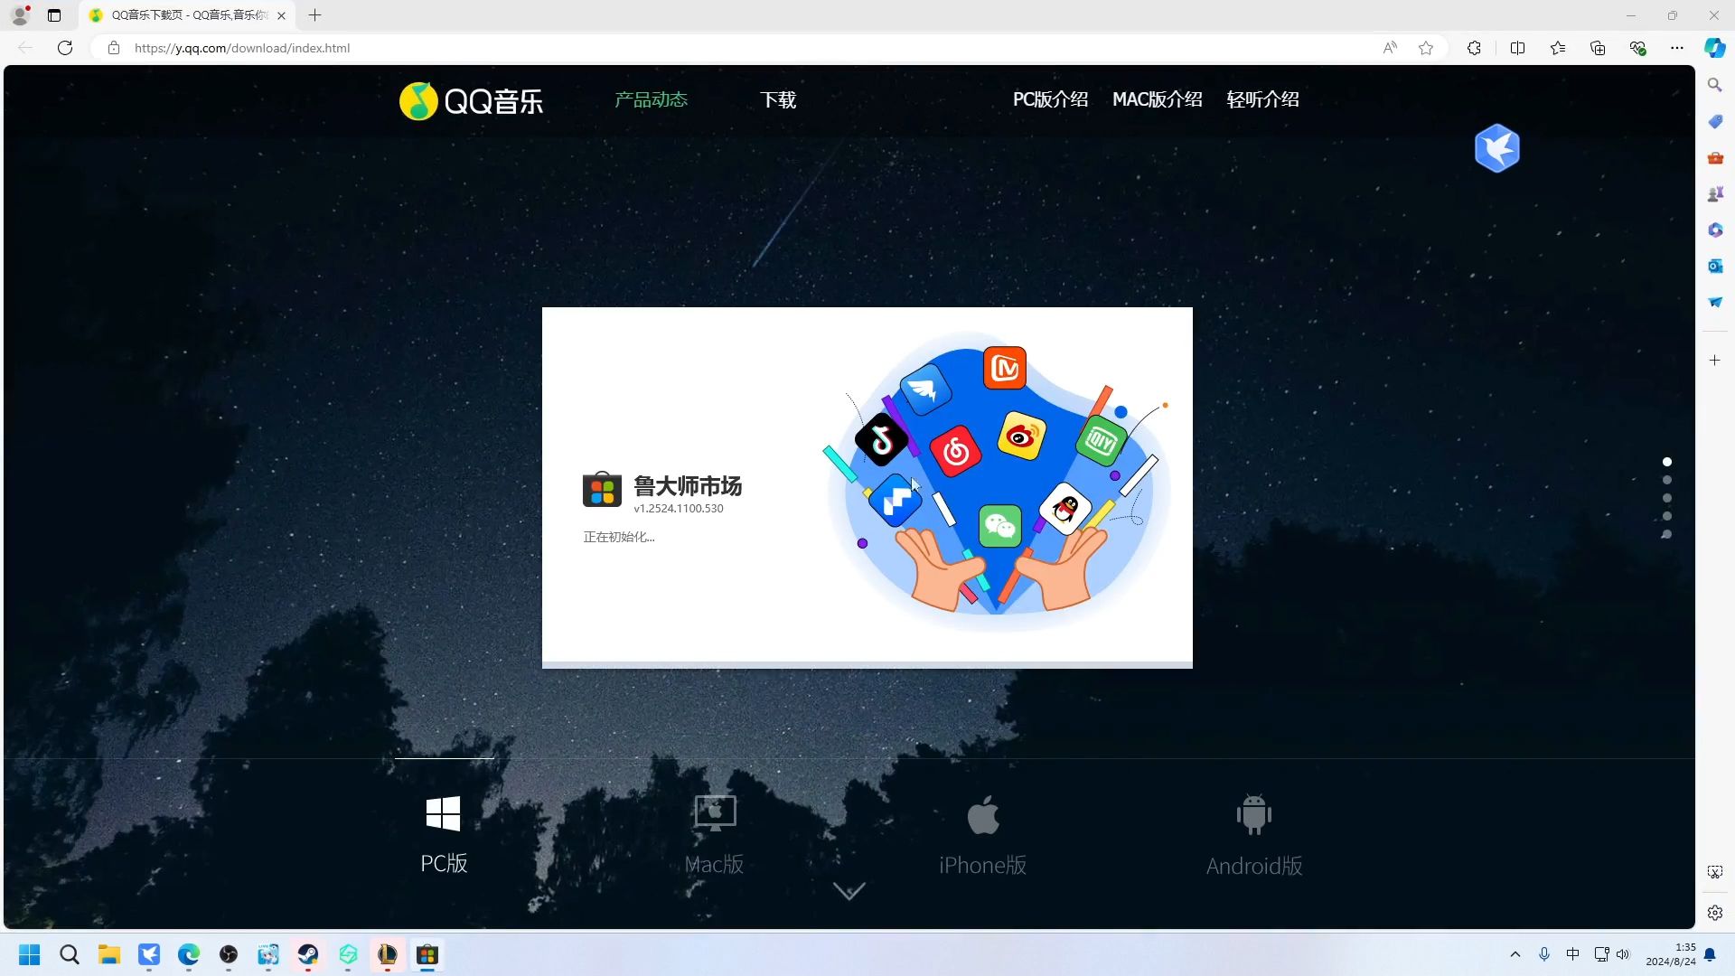The width and height of the screenshot is (1735, 976).
Task: Click the sidebar search icon
Action: click(1715, 85)
